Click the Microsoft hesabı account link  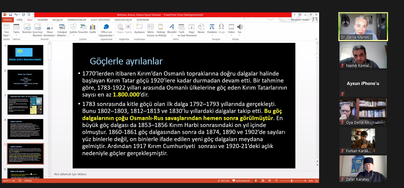[300, 20]
